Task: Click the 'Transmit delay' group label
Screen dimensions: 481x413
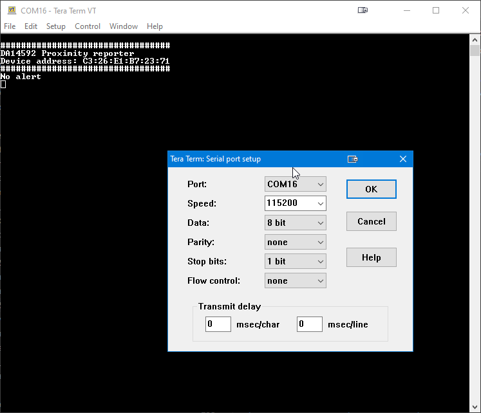Action: 229,306
